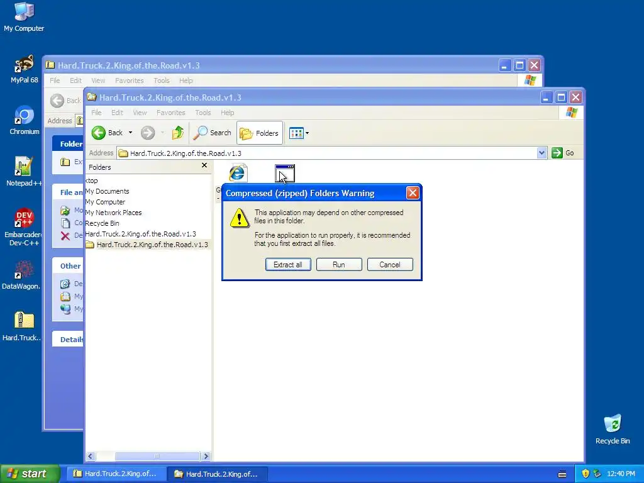Click Back button in back window
Image resolution: width=644 pixels, height=483 pixels.
[x=65, y=101]
